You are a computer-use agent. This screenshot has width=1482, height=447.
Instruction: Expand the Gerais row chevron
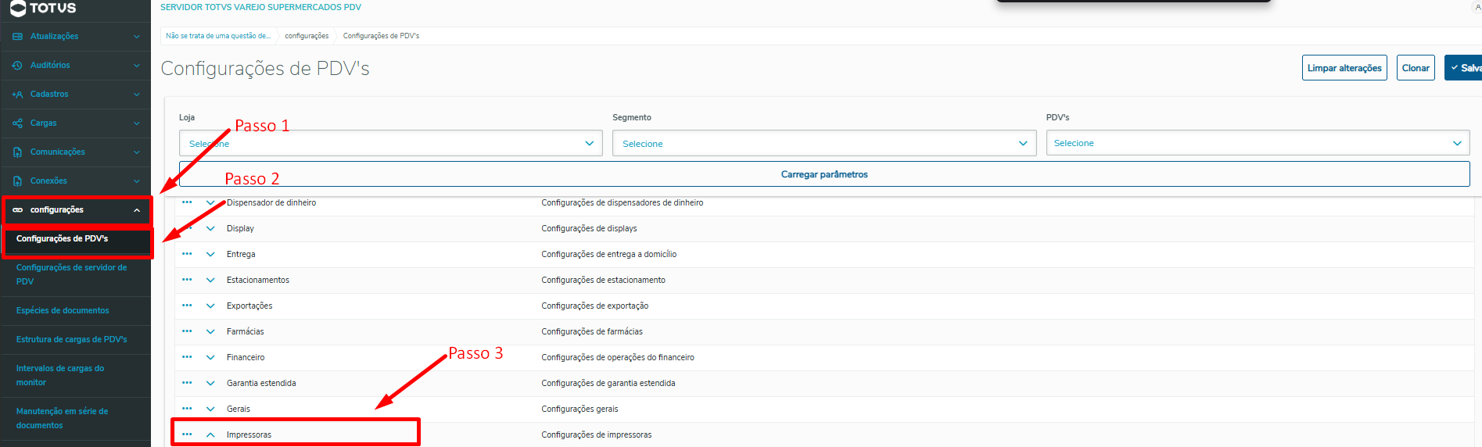pyautogui.click(x=210, y=409)
